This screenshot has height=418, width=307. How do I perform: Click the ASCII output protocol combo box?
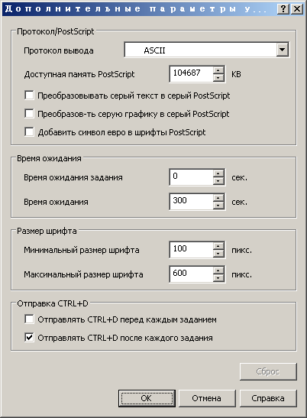(x=206, y=50)
